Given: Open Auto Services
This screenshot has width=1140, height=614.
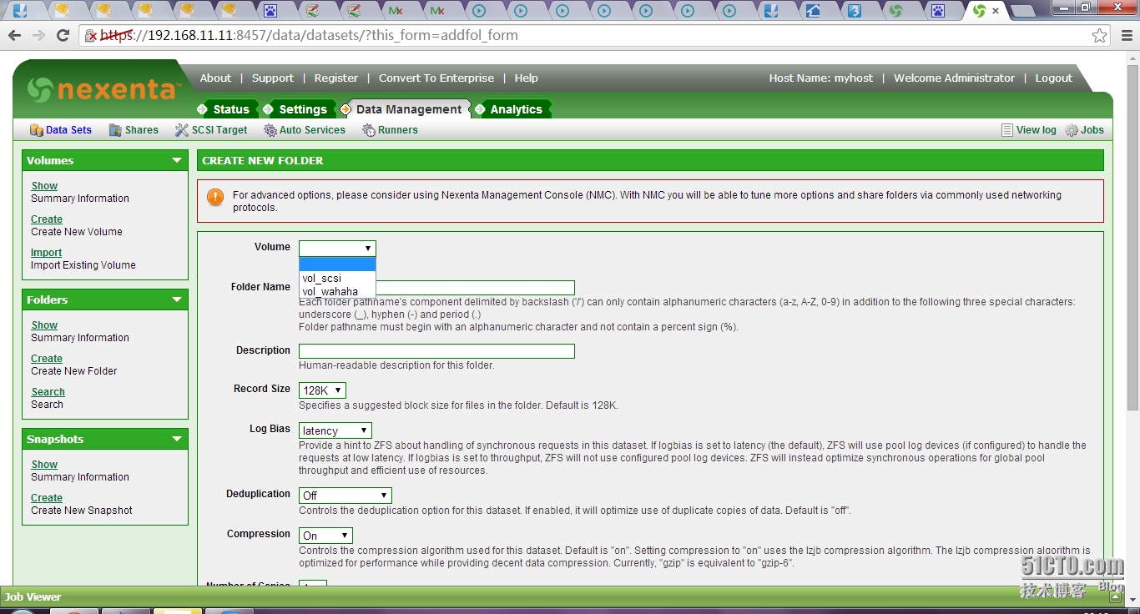Looking at the screenshot, I should pos(305,130).
